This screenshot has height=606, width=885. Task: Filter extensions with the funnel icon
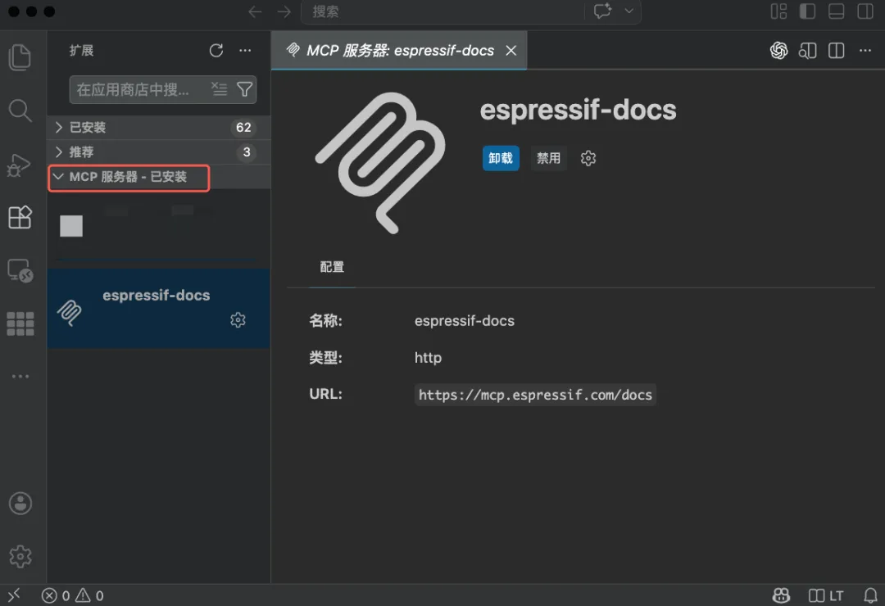(244, 89)
